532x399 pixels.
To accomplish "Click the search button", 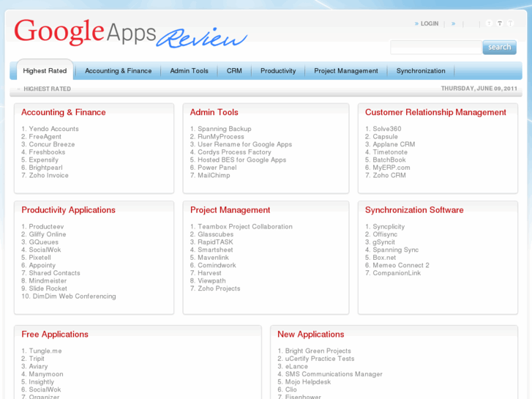I will pos(499,47).
